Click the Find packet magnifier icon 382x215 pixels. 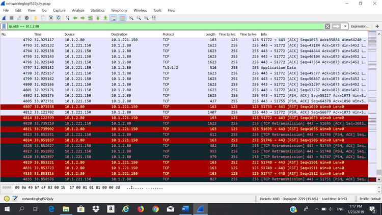tap(67, 18)
